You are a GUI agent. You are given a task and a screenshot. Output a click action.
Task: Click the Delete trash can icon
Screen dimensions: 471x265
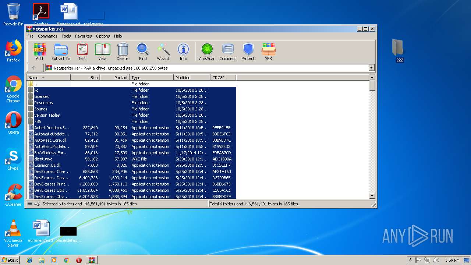[123, 52]
